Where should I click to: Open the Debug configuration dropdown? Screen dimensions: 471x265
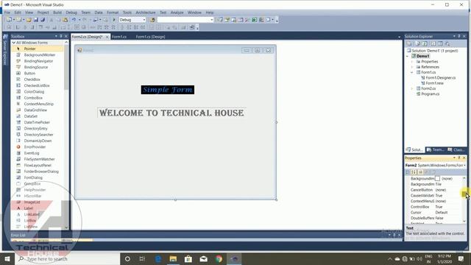(144, 20)
